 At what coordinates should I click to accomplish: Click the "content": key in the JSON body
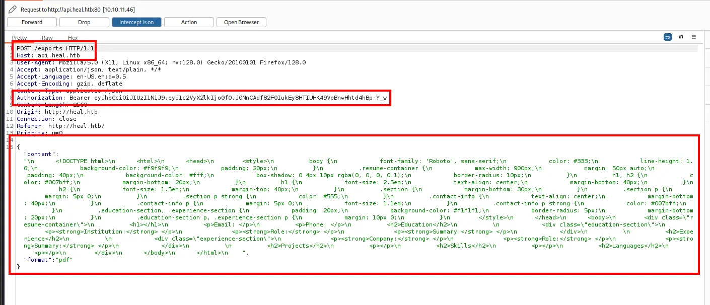coord(41,154)
